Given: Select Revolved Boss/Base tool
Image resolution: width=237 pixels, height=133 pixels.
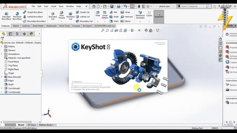Looking at the screenshot, I should (x=17, y=16).
